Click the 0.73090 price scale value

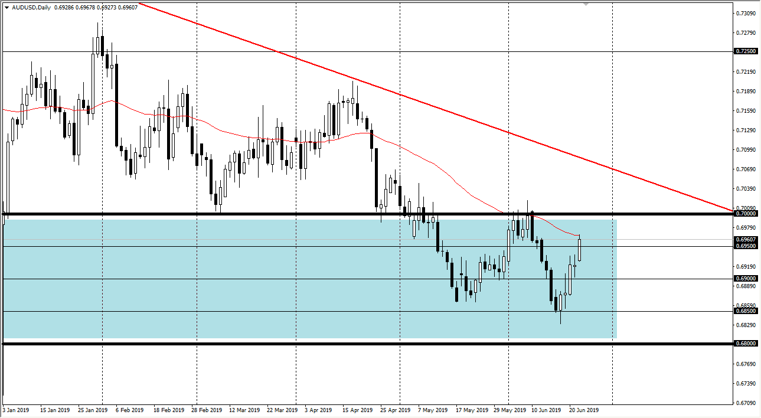pos(746,13)
